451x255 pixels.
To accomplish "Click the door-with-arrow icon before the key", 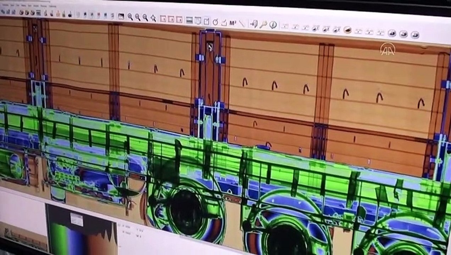I will [254, 24].
